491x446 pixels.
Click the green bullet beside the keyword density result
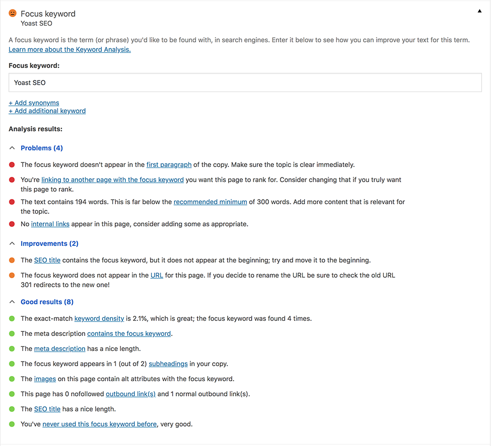click(12, 319)
